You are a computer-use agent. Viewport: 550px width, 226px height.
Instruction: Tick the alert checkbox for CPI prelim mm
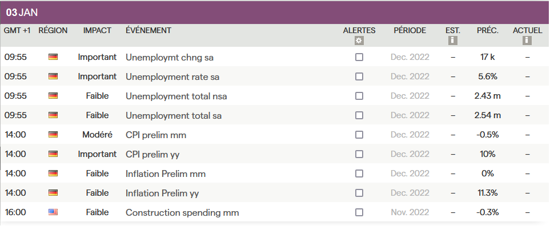click(x=359, y=135)
